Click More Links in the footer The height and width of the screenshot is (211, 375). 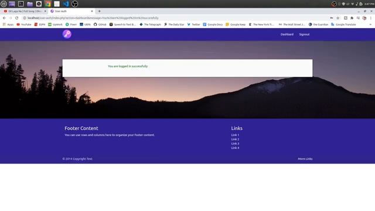pyautogui.click(x=305, y=159)
